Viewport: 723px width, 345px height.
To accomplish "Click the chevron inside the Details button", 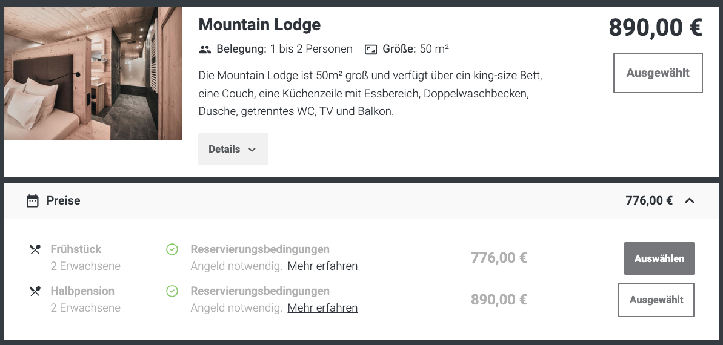I will [252, 149].
